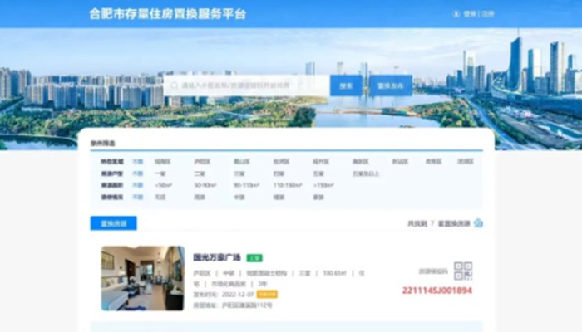Click the orange badge beside date 2022-12-07
Screen dimensions: 582x332
click(267, 294)
